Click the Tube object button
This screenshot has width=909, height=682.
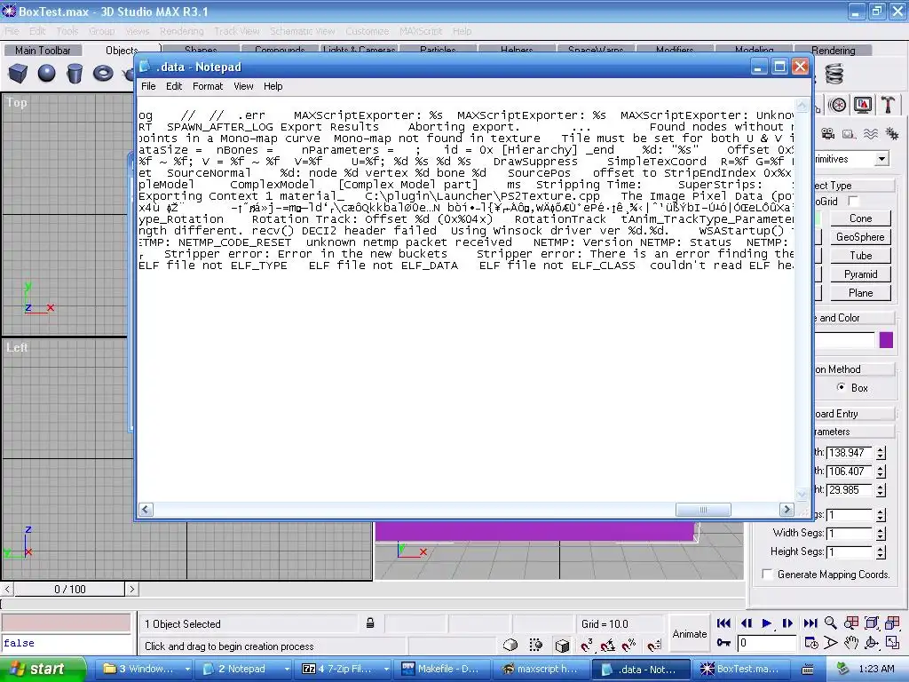click(x=860, y=256)
